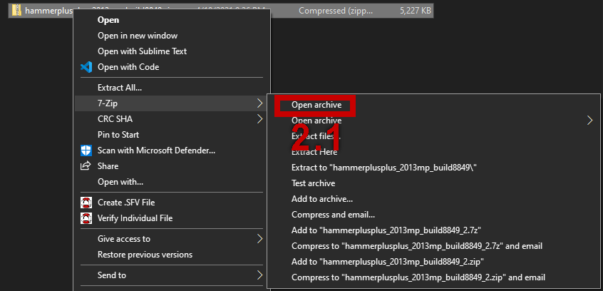Viewport: 603px width, 291px height.
Task: Select Extract Here
Action: 314,152
